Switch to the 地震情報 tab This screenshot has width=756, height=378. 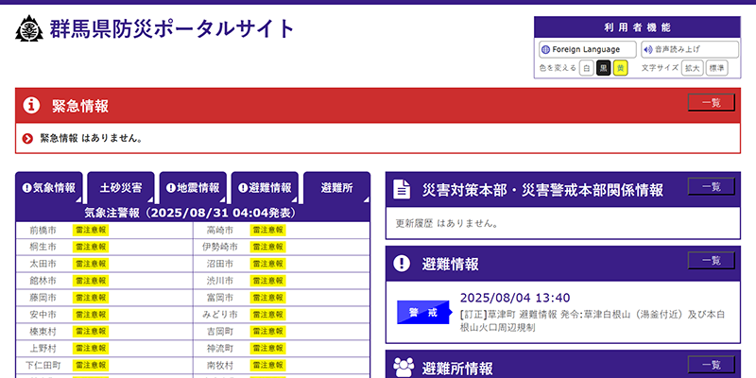(193, 188)
